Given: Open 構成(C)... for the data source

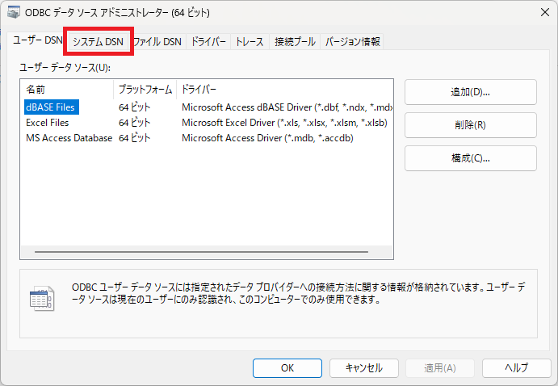Looking at the screenshot, I should click(x=471, y=158).
